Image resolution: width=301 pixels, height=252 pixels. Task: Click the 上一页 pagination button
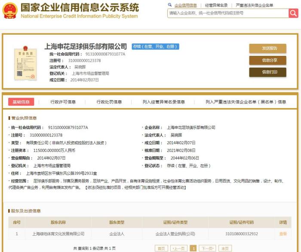pos(179,249)
